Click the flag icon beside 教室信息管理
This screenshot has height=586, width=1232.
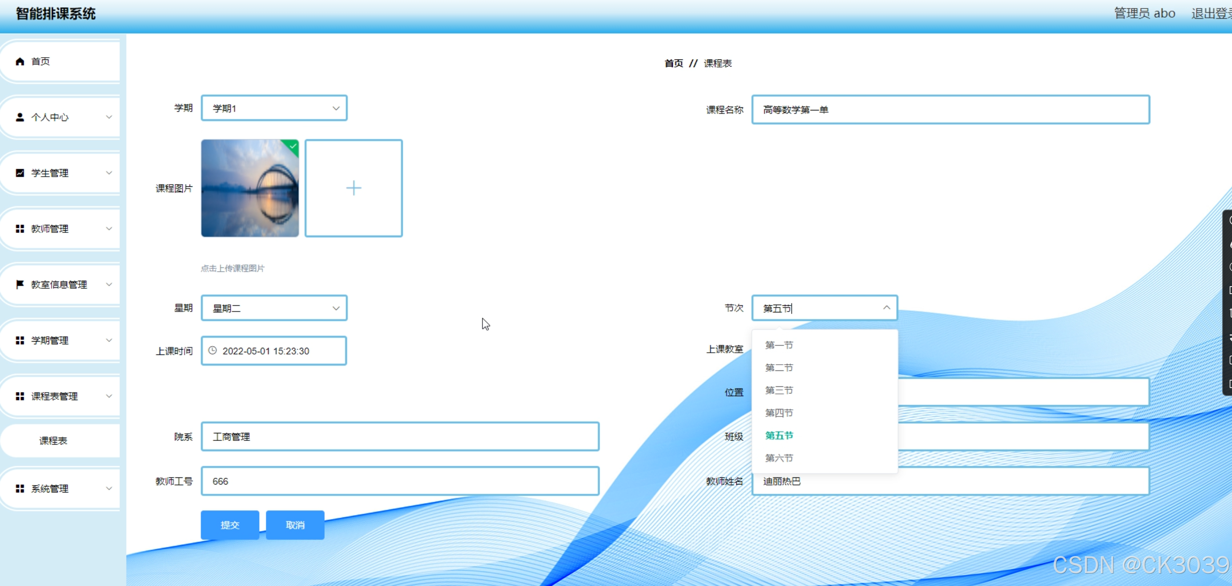20,284
